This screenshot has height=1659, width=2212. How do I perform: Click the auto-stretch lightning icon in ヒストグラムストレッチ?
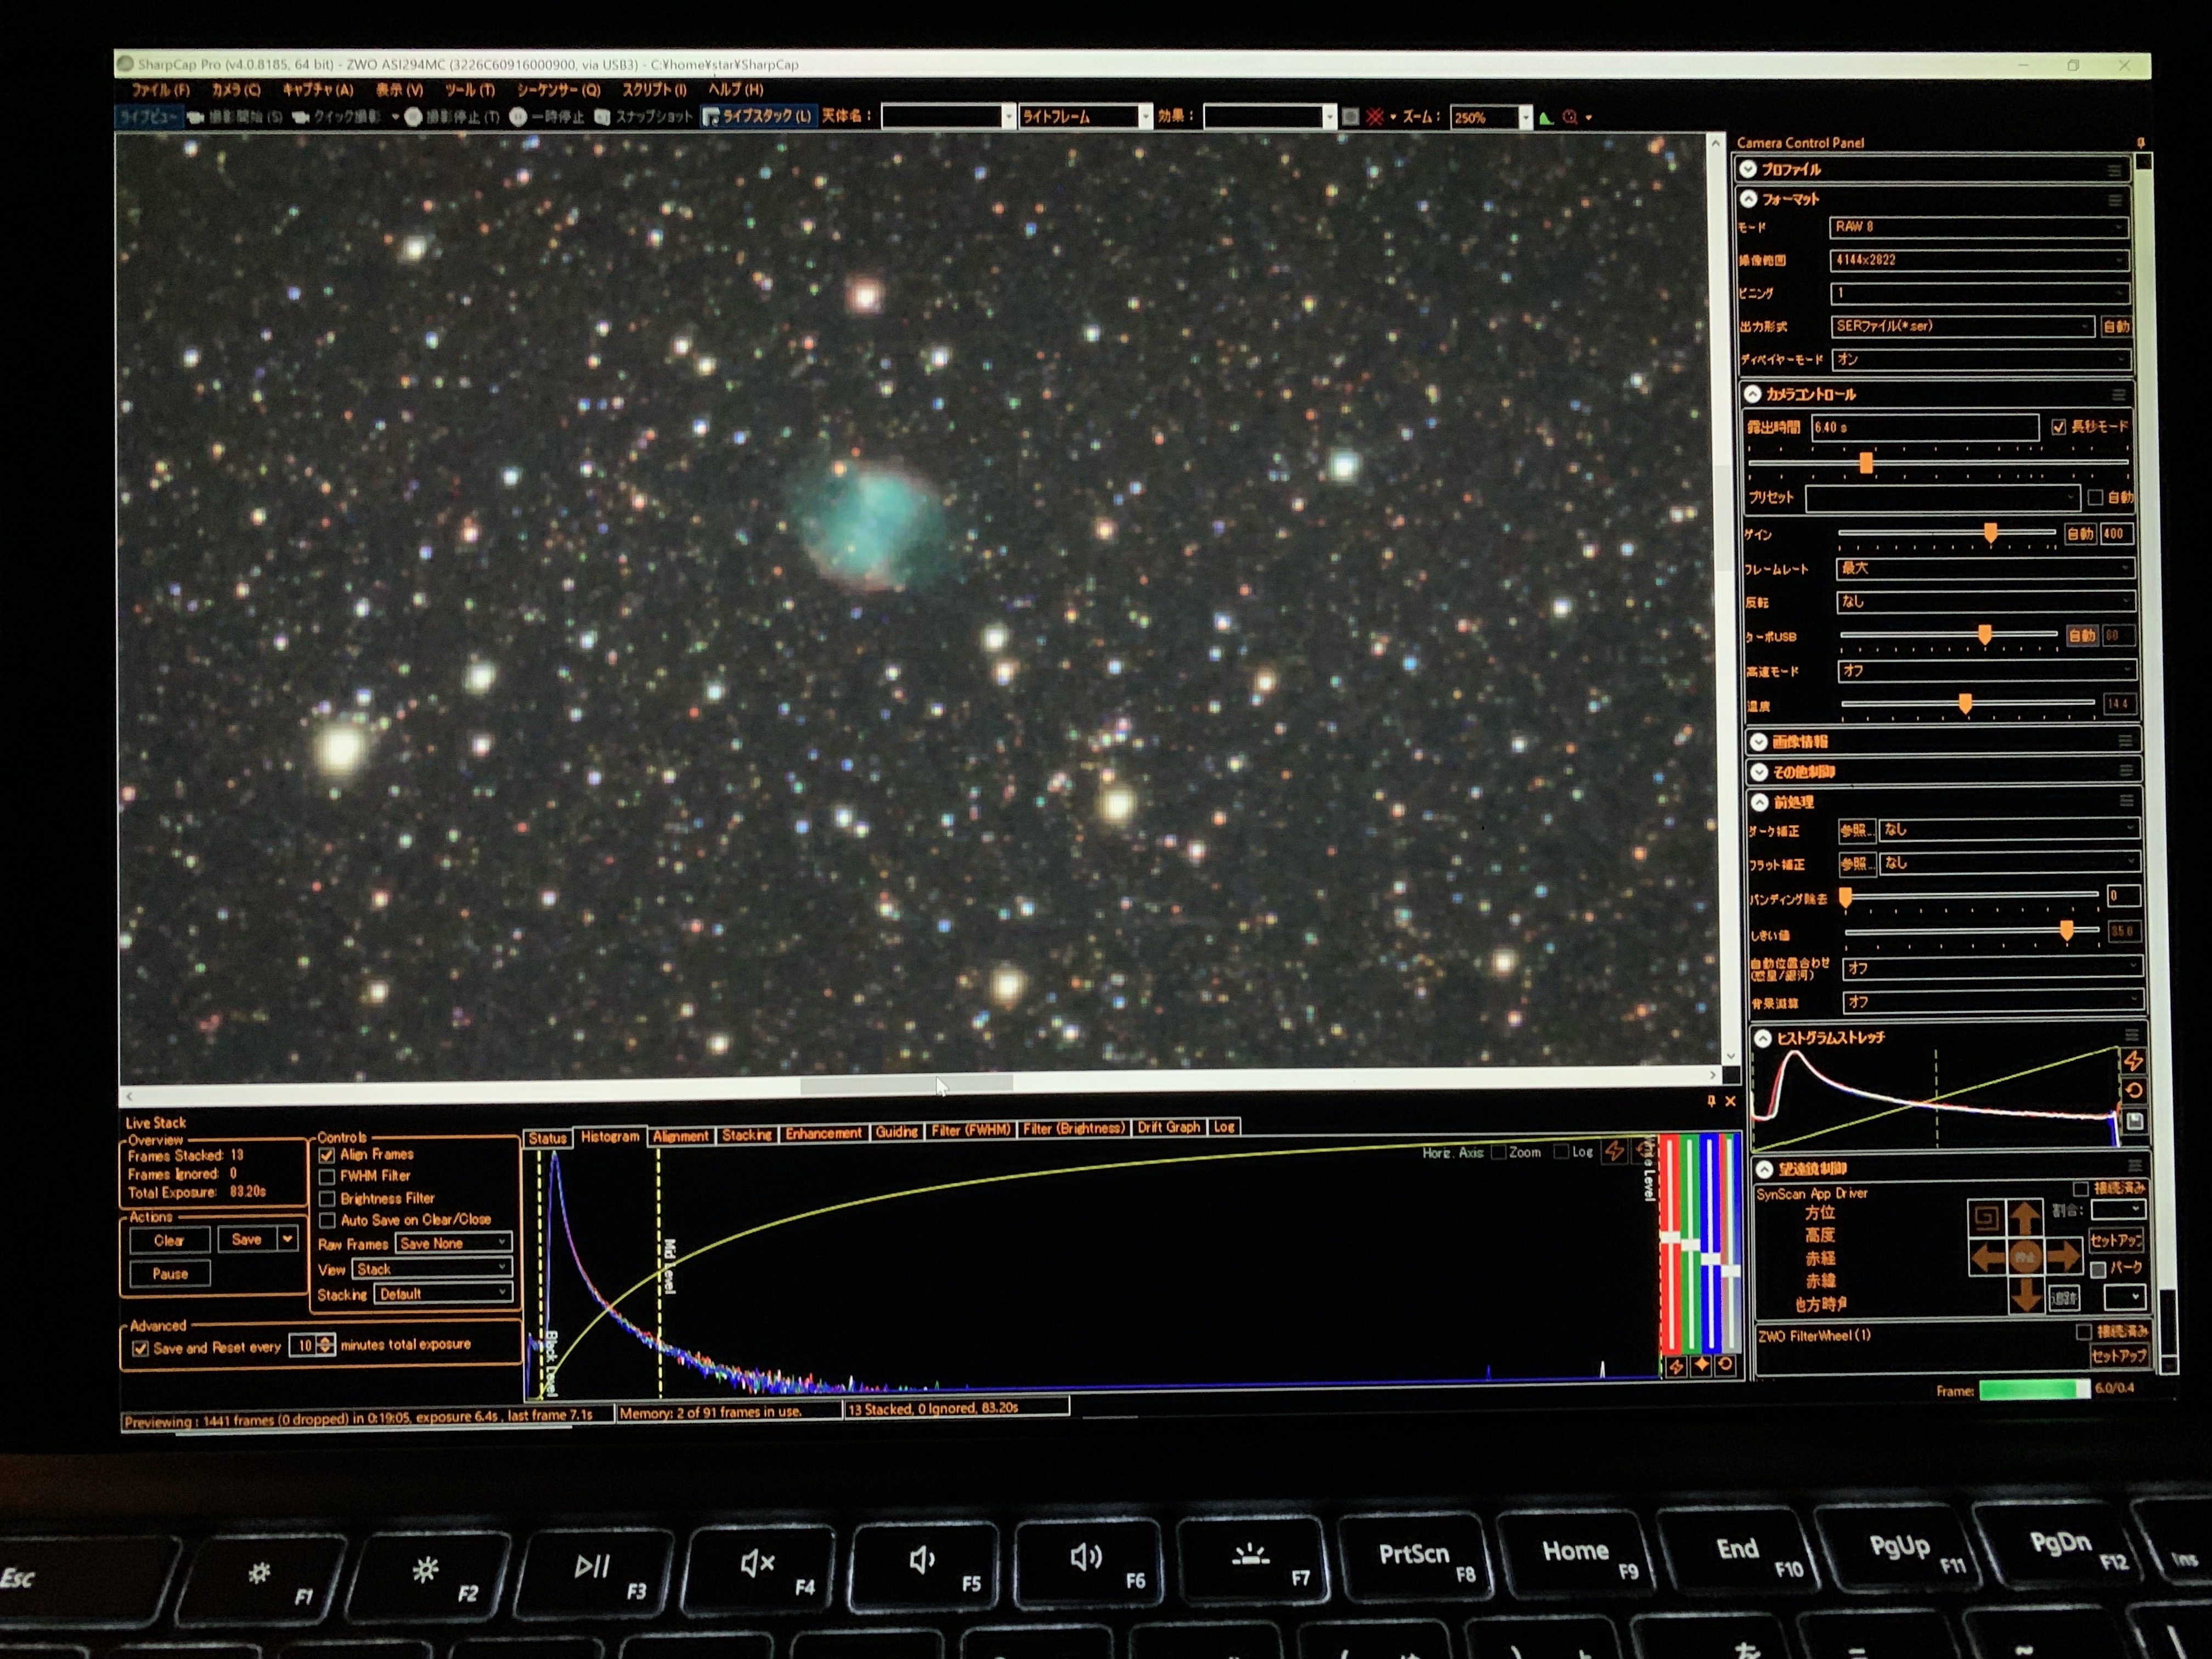[x=2133, y=1060]
